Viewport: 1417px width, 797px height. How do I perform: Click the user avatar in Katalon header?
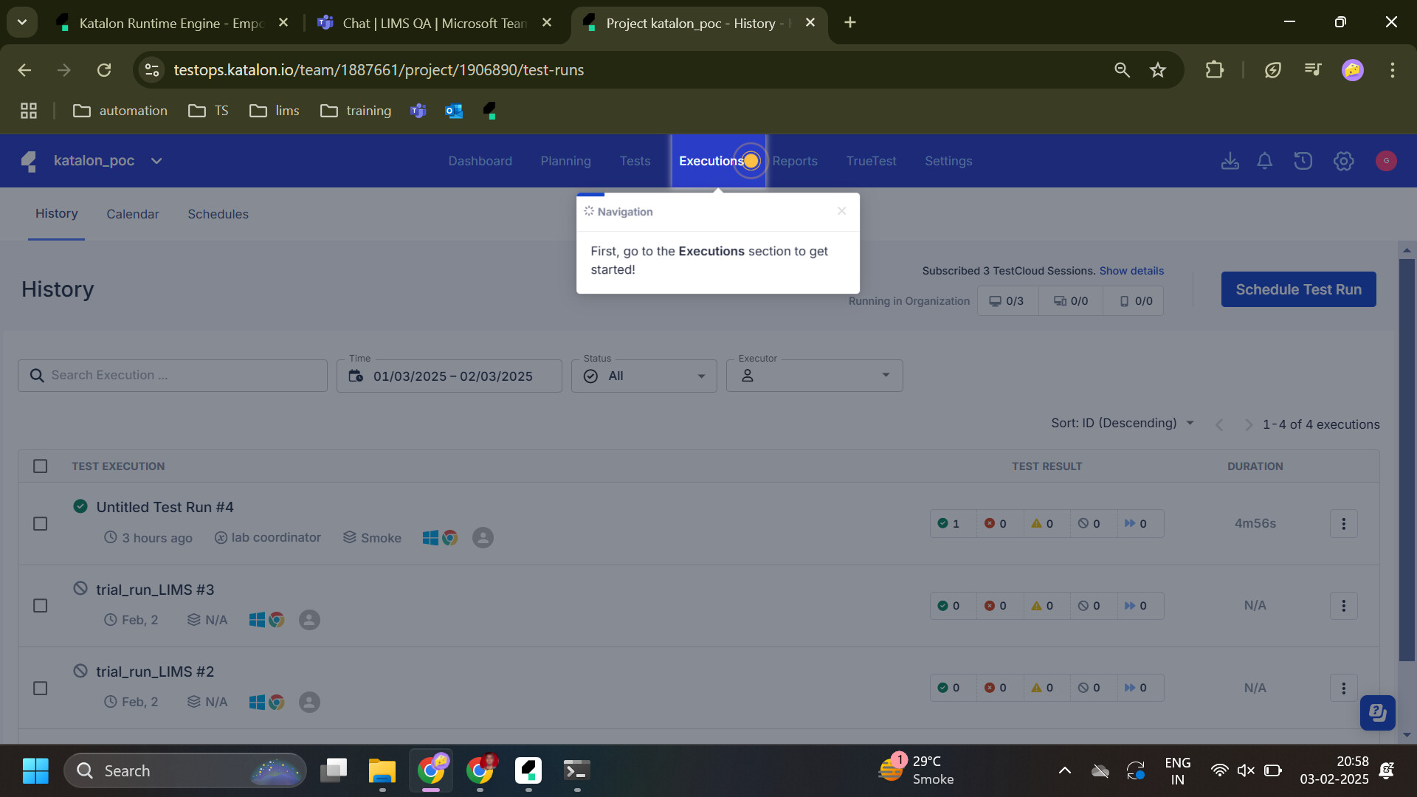coord(1385,161)
